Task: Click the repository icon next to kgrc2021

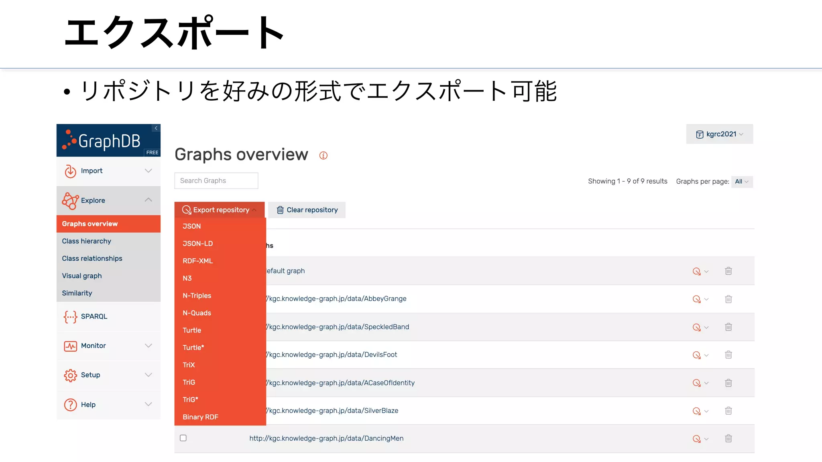Action: point(700,134)
